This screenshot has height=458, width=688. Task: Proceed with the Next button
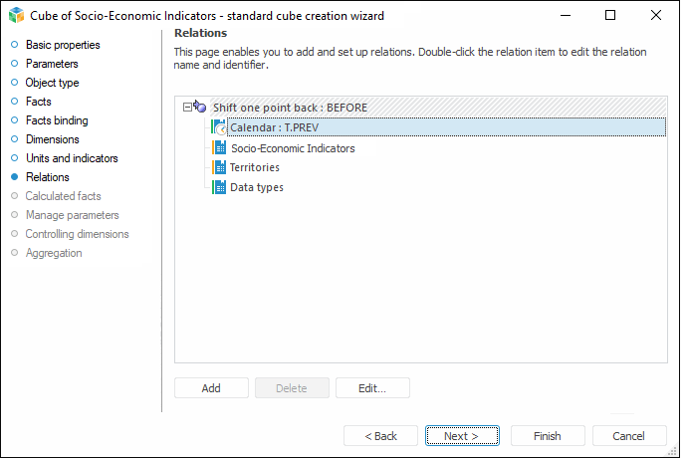tap(462, 436)
